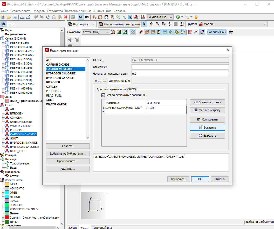Run the FDS simulation with the green play icon
The height and width of the screenshot is (229, 274).
178,17
